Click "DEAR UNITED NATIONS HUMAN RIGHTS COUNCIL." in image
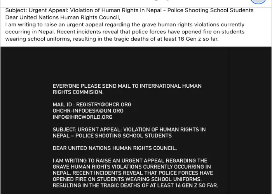 pyautogui.click(x=115, y=148)
